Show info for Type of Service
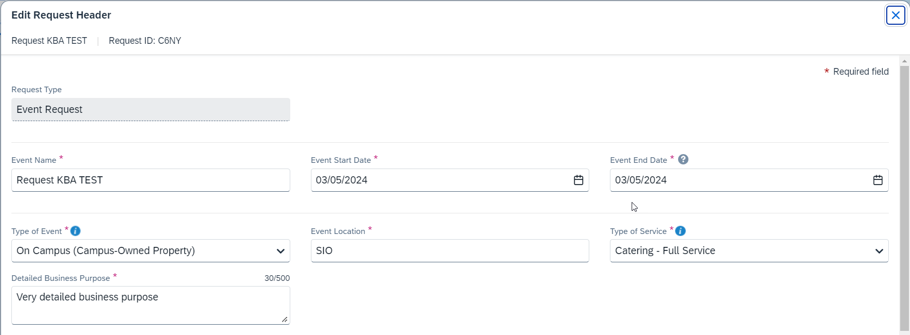 coord(680,231)
